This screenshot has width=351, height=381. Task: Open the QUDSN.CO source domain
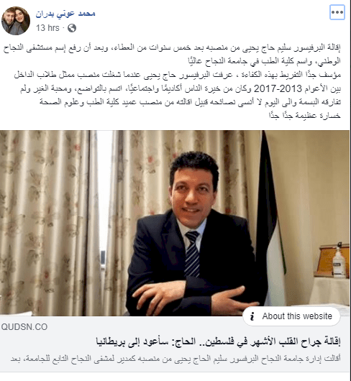point(24,327)
